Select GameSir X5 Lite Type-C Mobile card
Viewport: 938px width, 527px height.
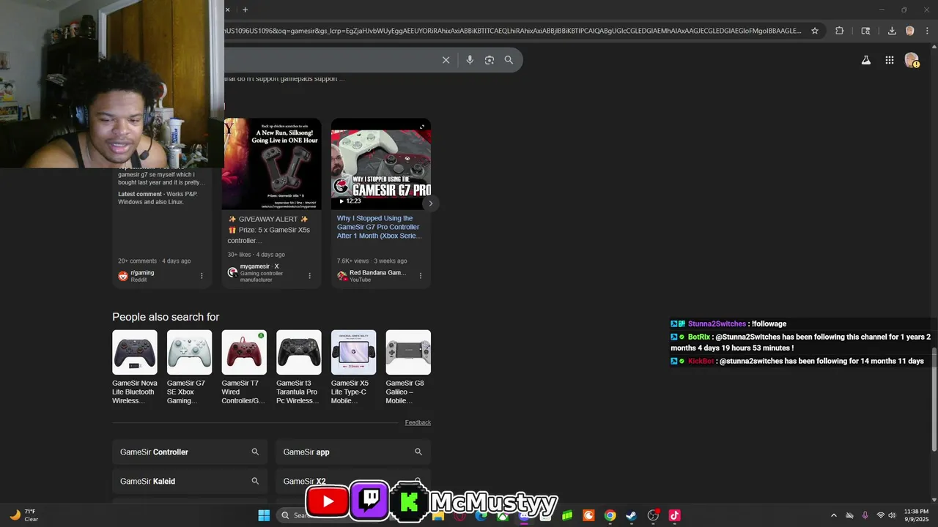353,367
